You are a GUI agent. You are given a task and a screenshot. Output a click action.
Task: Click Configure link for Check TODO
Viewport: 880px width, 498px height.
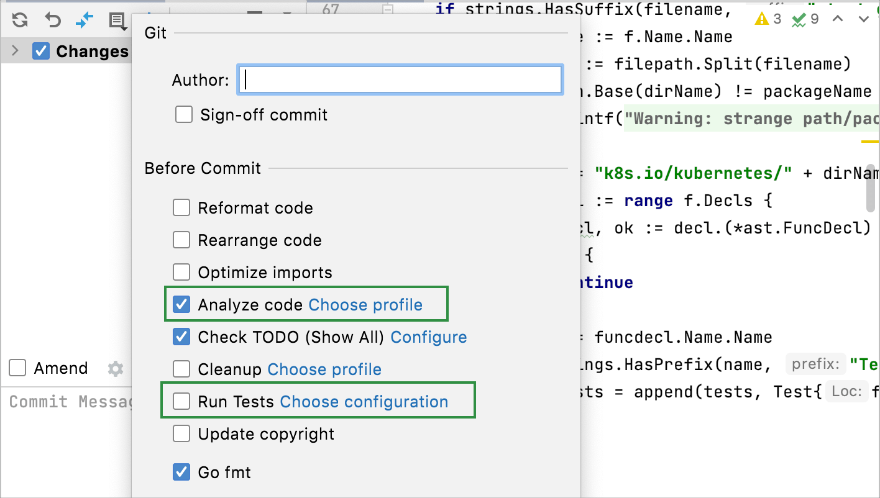point(429,337)
